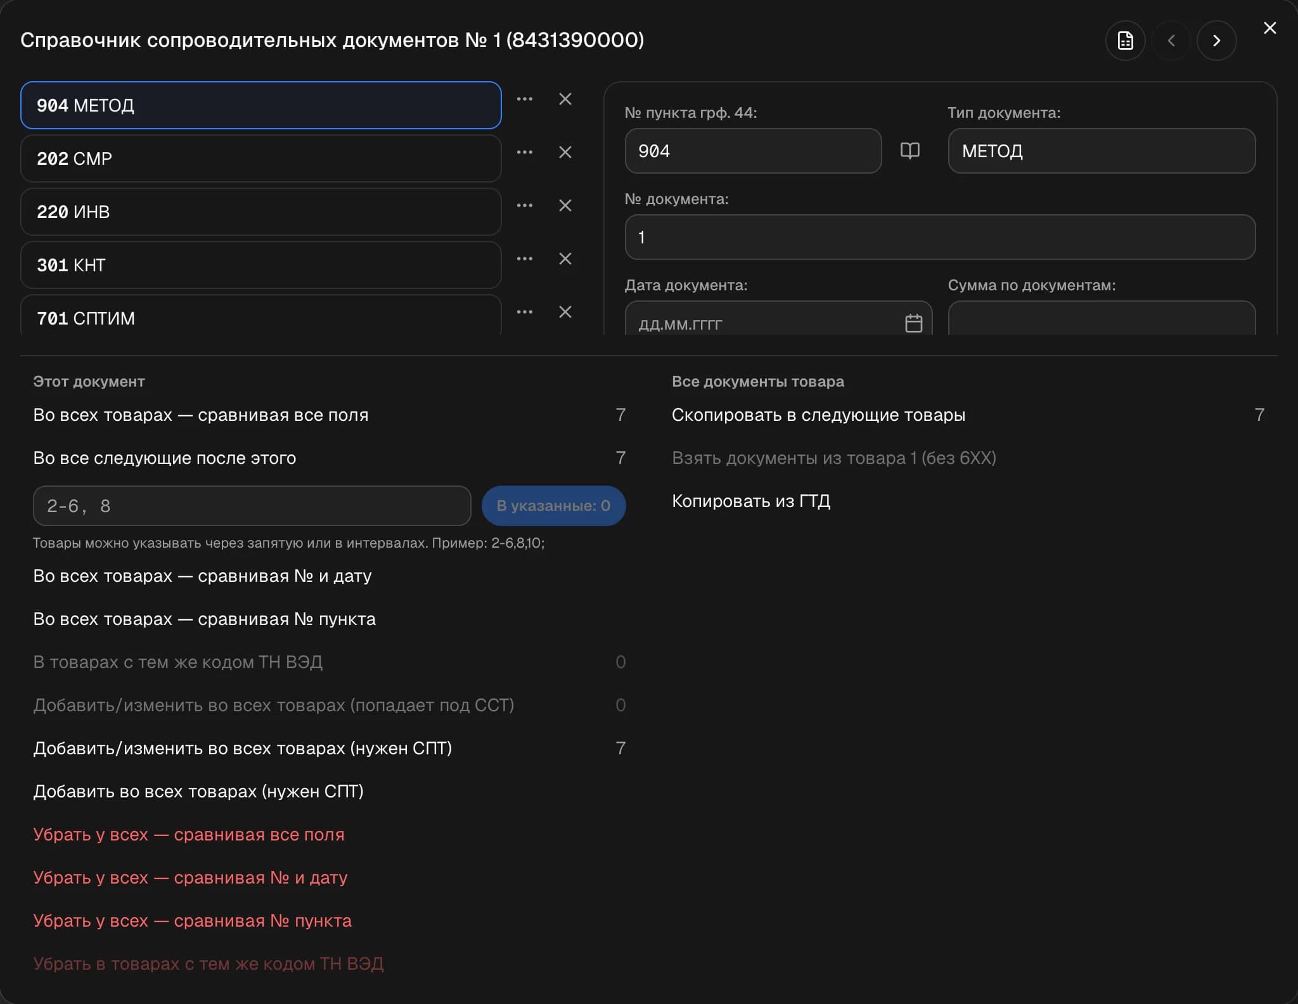Click Убрать у всех — сравнивая № пункта
This screenshot has width=1298, height=1004.
point(330,921)
